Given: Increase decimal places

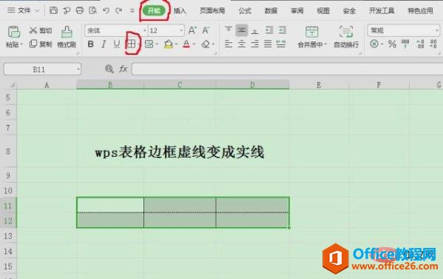Looking at the screenshot, I should click(420, 44).
